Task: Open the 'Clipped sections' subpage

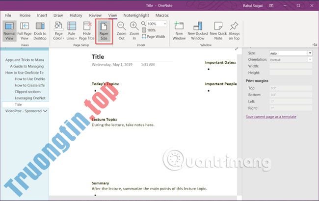Action: pos(27,92)
